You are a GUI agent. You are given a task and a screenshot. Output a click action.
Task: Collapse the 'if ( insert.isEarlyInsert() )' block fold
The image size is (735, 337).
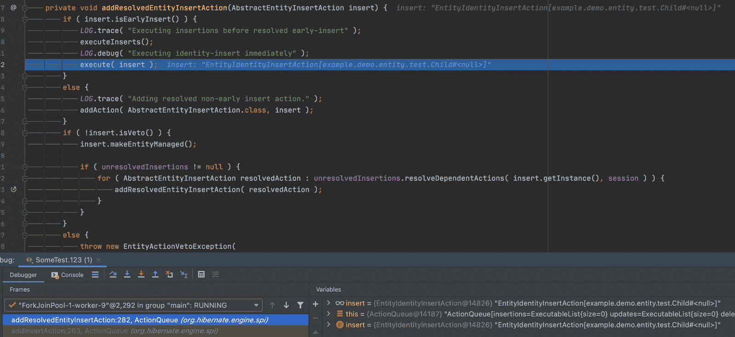[25, 19]
